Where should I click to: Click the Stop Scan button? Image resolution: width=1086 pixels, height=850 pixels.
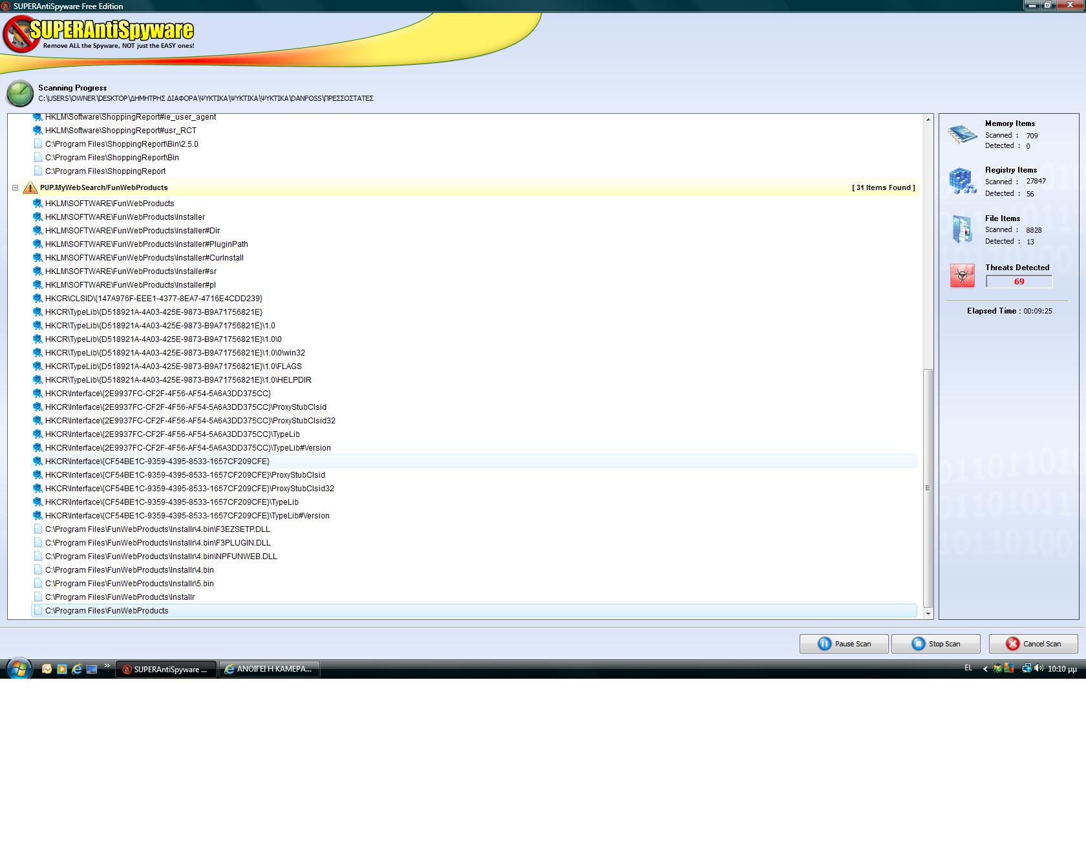[935, 644]
